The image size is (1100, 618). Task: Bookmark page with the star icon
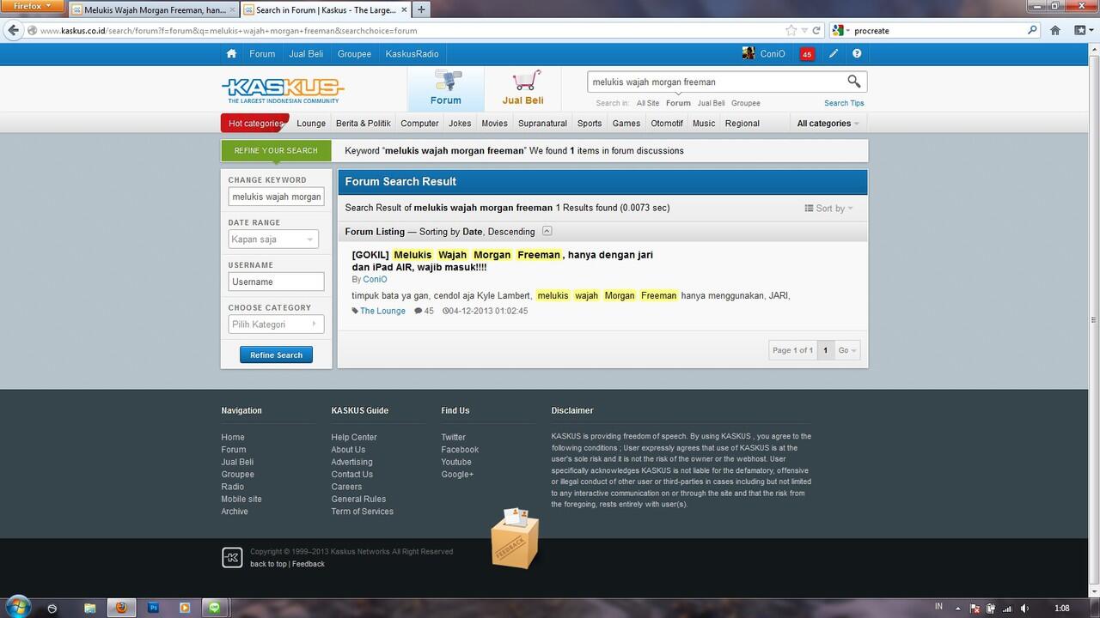(x=791, y=30)
